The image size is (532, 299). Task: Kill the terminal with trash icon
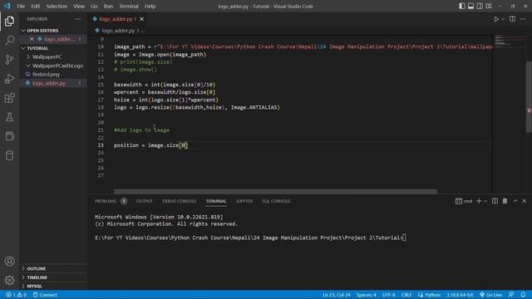click(505, 201)
